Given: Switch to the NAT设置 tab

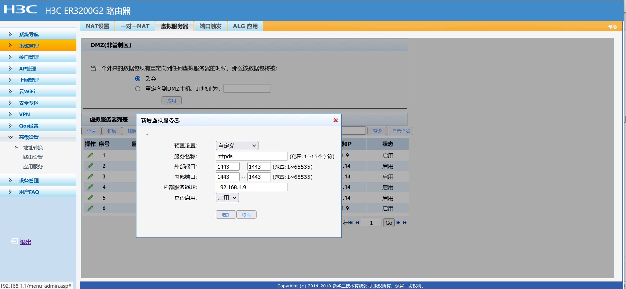Looking at the screenshot, I should [x=98, y=26].
